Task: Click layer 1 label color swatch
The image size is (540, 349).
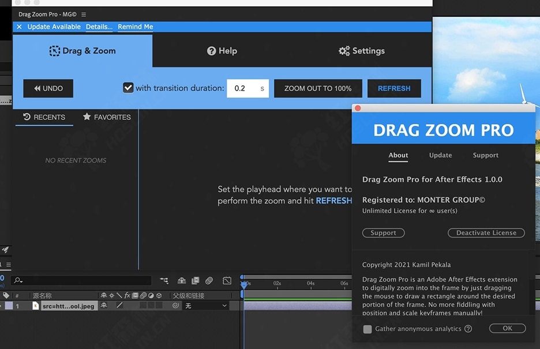Action: 9,306
